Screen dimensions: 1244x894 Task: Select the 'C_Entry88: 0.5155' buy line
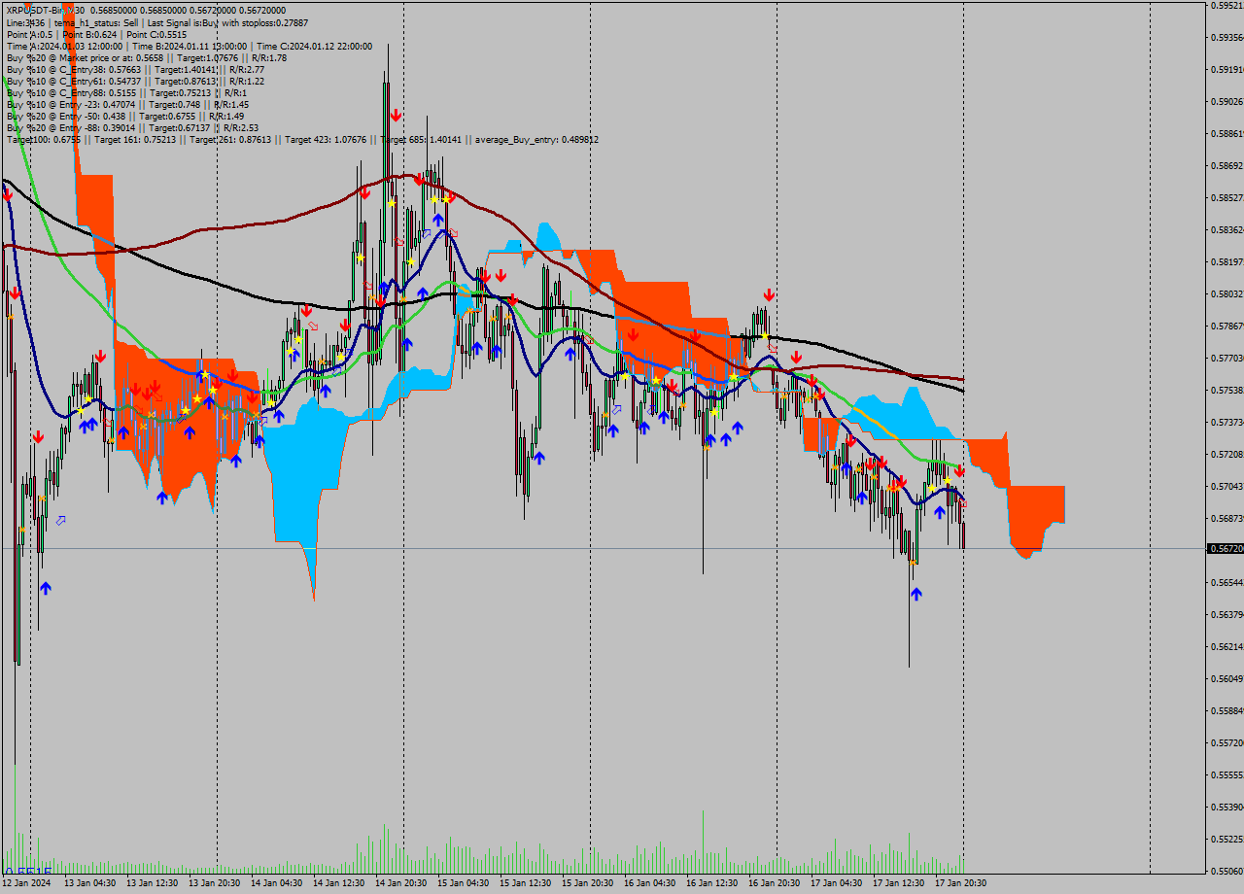[x=126, y=92]
